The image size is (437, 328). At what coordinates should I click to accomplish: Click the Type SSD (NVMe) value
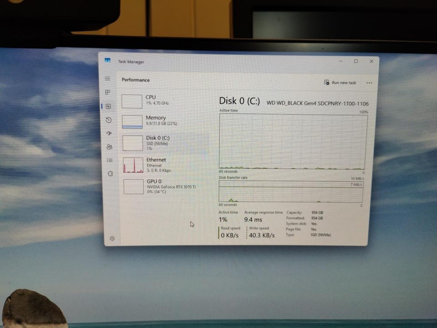(x=320, y=235)
